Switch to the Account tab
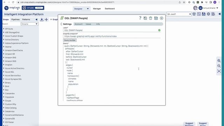The width and height of the screenshot is (224, 126). [78, 24]
